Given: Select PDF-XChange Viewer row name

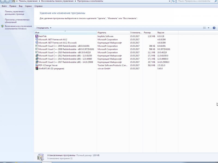Looking at the screenshot, I should click(48, 65).
